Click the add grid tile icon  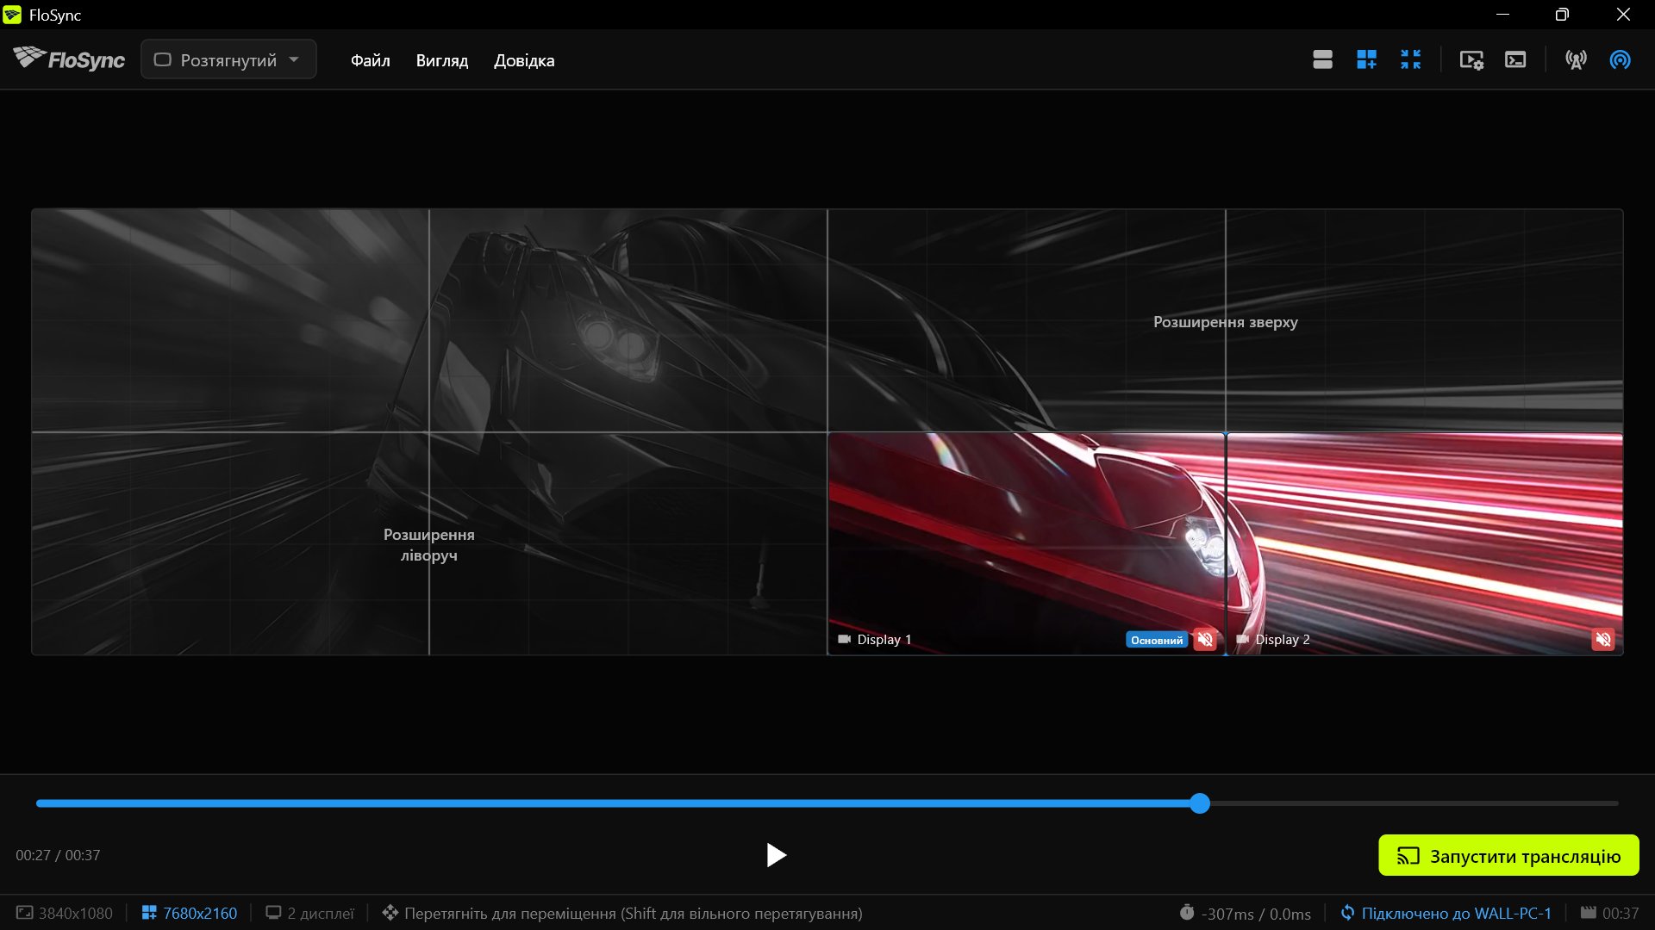pos(1366,59)
